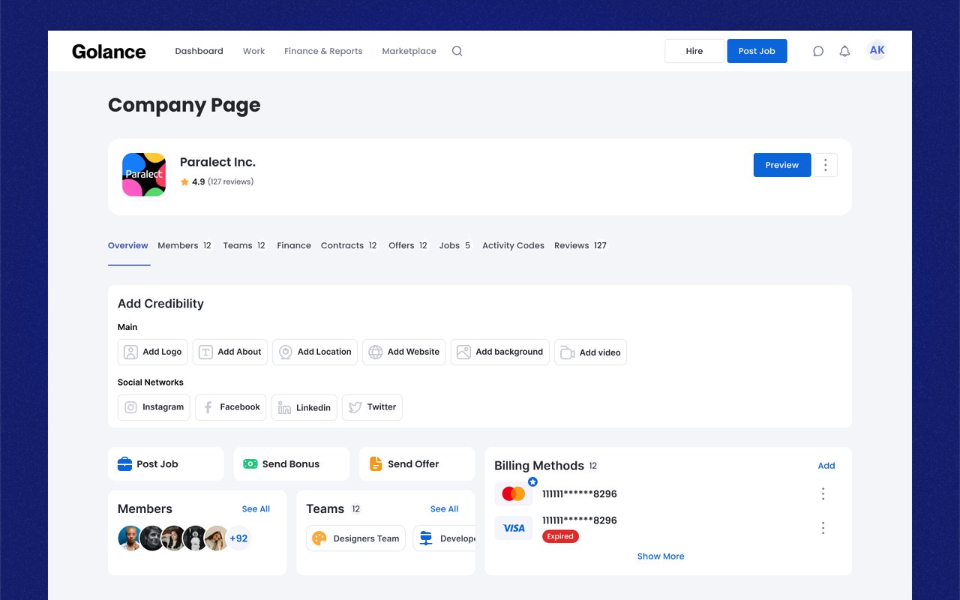Image resolution: width=960 pixels, height=600 pixels.
Task: Click Send Offer document card
Action: [416, 464]
